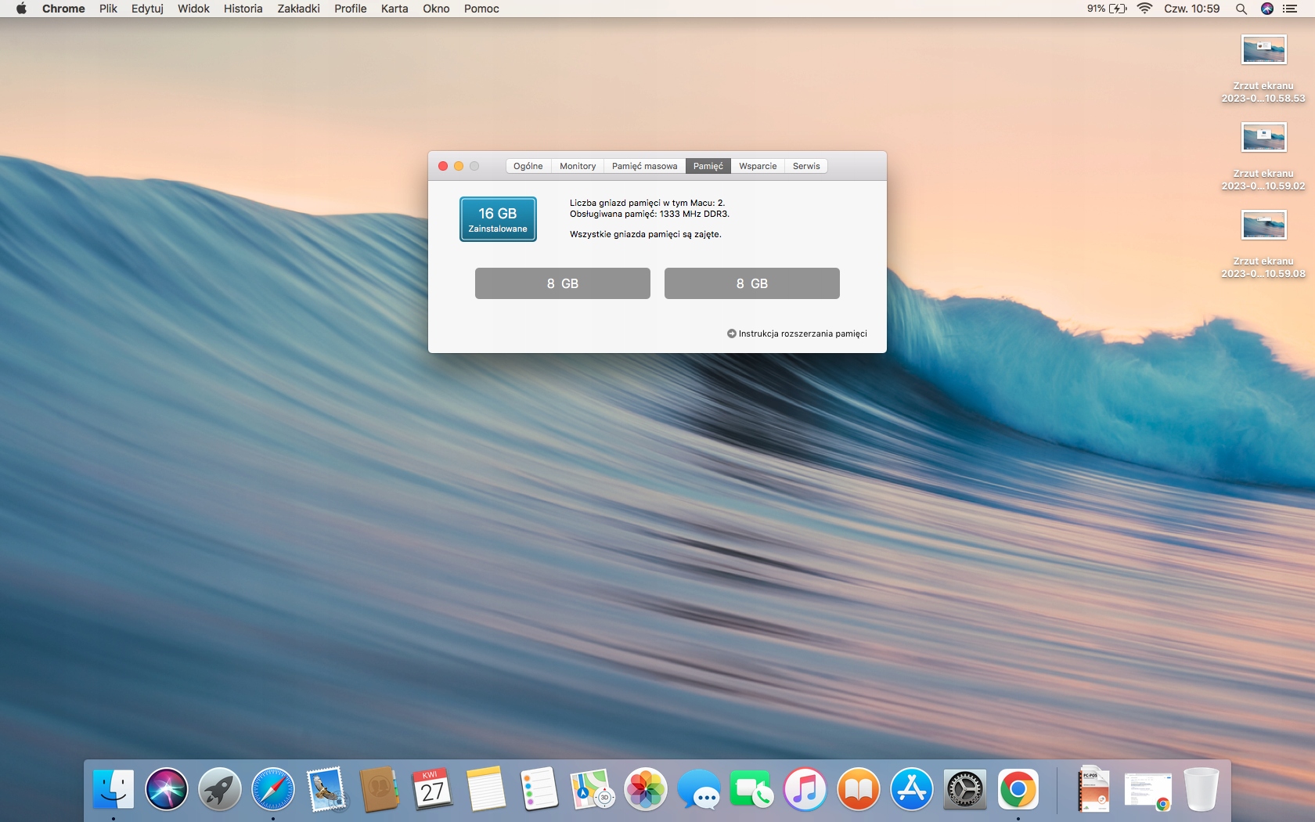Open the Serwis tab
Image resolution: width=1315 pixels, height=822 pixels.
coord(806,166)
